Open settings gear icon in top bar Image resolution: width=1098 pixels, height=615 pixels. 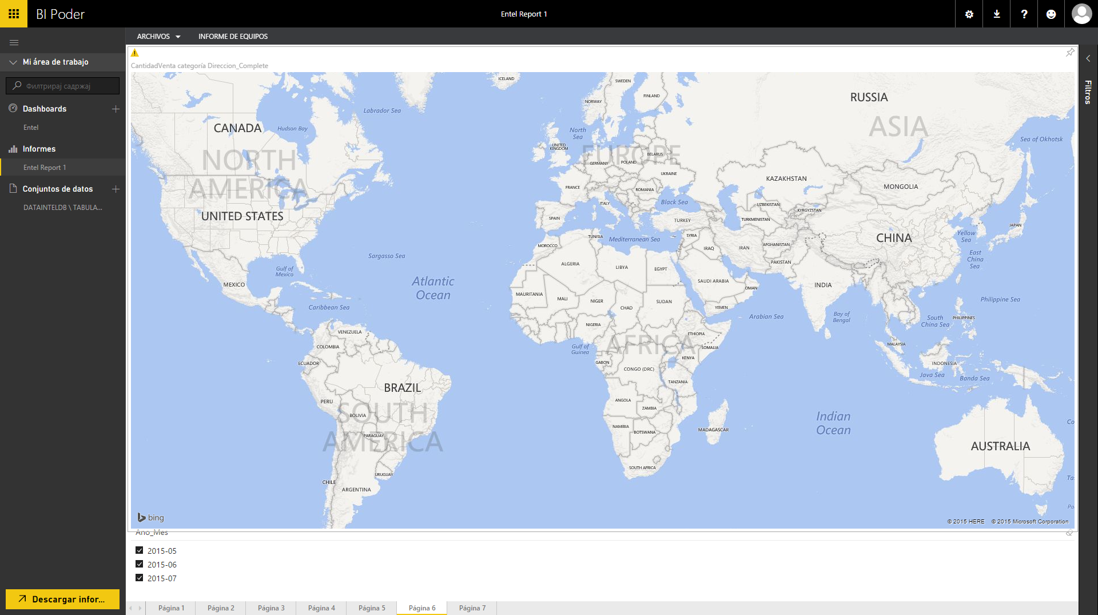point(969,14)
